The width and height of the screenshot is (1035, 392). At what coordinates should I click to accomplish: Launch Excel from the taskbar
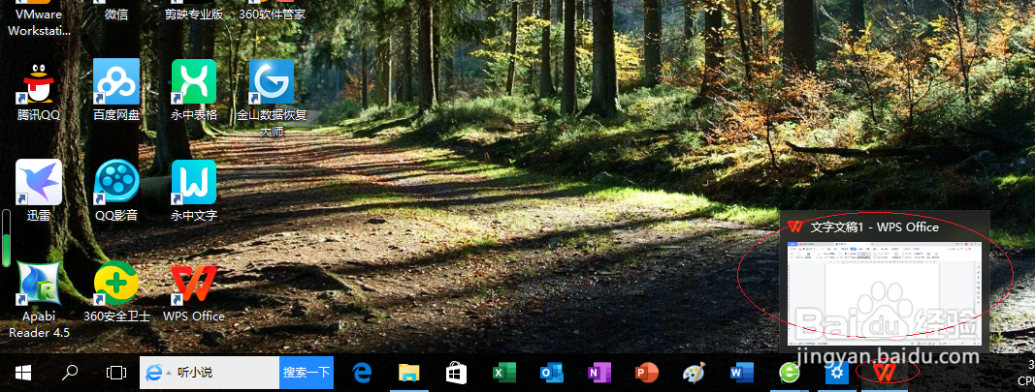[x=503, y=373]
